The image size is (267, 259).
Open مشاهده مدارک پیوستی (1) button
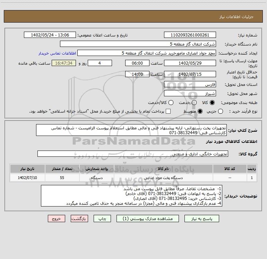[x=148, y=219]
